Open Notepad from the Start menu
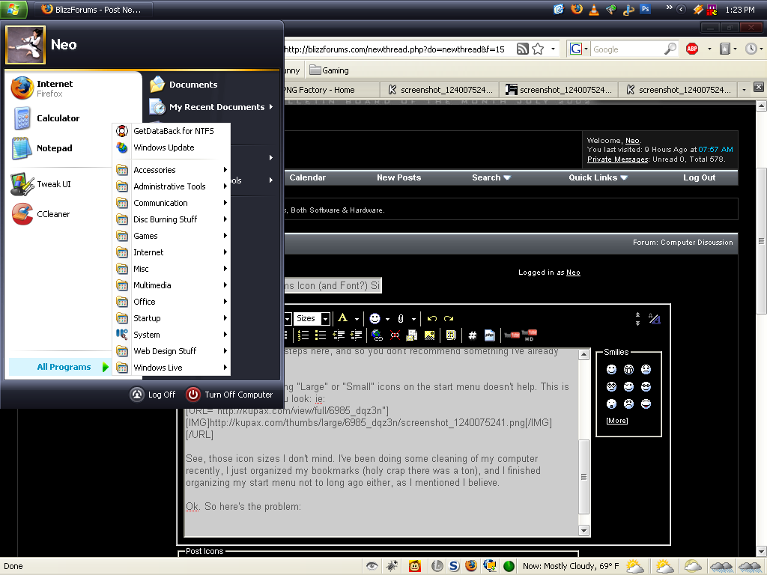767x575 pixels. pos(73,148)
